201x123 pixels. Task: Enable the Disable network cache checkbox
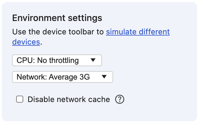pyautogui.click(x=20, y=100)
